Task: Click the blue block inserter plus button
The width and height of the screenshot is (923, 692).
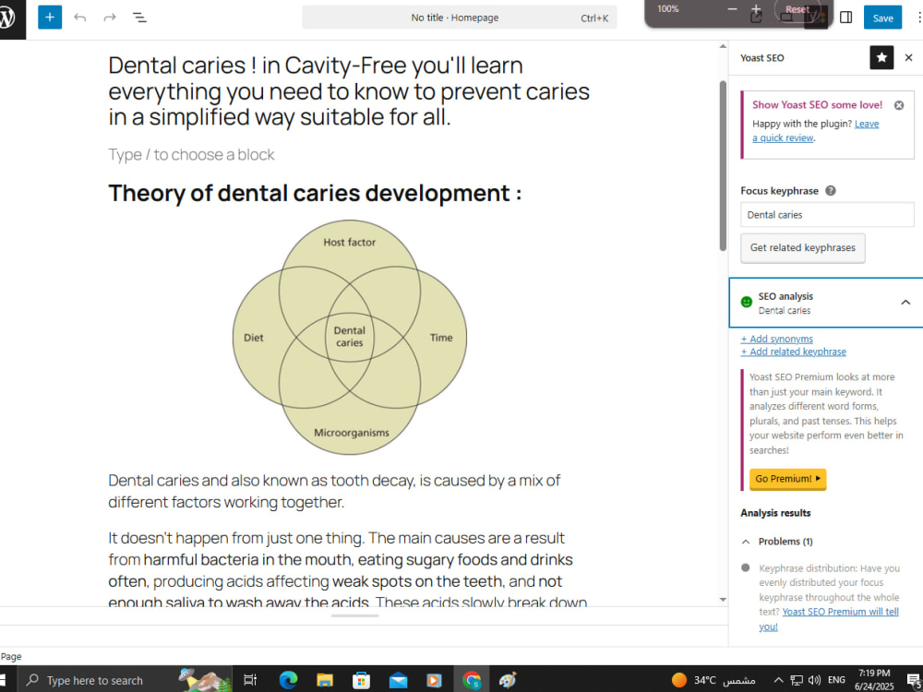Action: tap(50, 18)
